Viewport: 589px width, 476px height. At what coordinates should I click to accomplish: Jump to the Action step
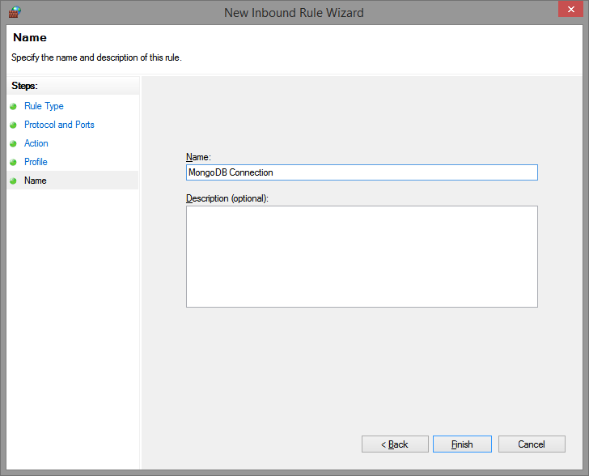pyautogui.click(x=36, y=143)
